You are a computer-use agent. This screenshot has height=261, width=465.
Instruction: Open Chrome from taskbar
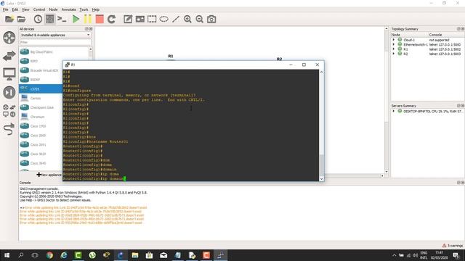(x=49, y=255)
